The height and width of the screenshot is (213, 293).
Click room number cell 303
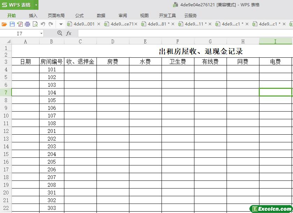tap(52, 208)
